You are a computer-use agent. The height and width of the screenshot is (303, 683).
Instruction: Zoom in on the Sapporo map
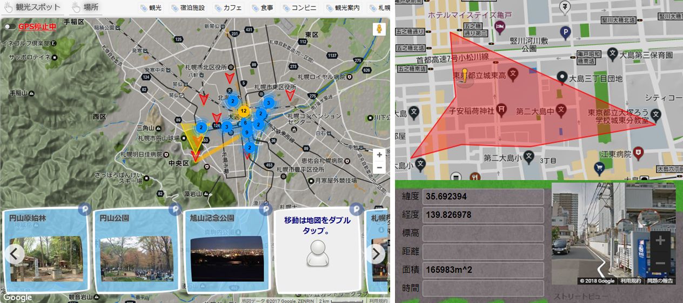click(x=379, y=155)
